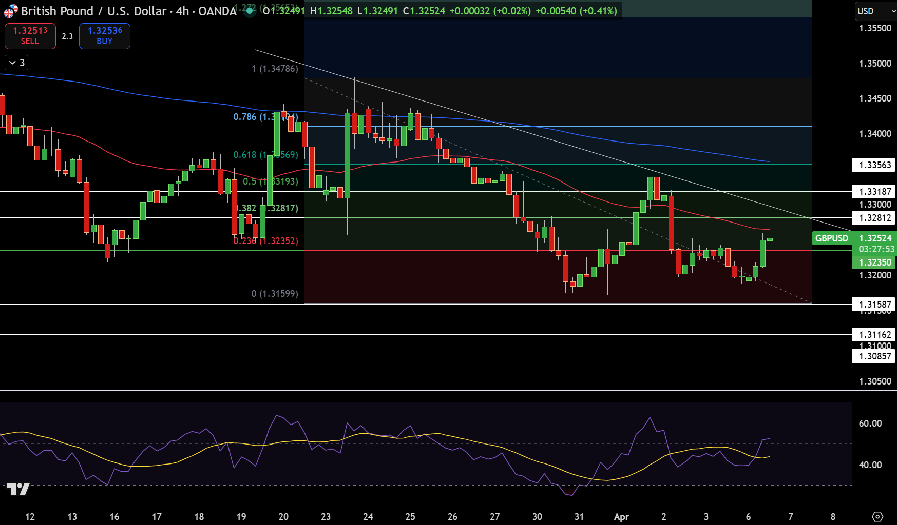
Task: Click the 1.30500 price scale value
Action: click(875, 381)
